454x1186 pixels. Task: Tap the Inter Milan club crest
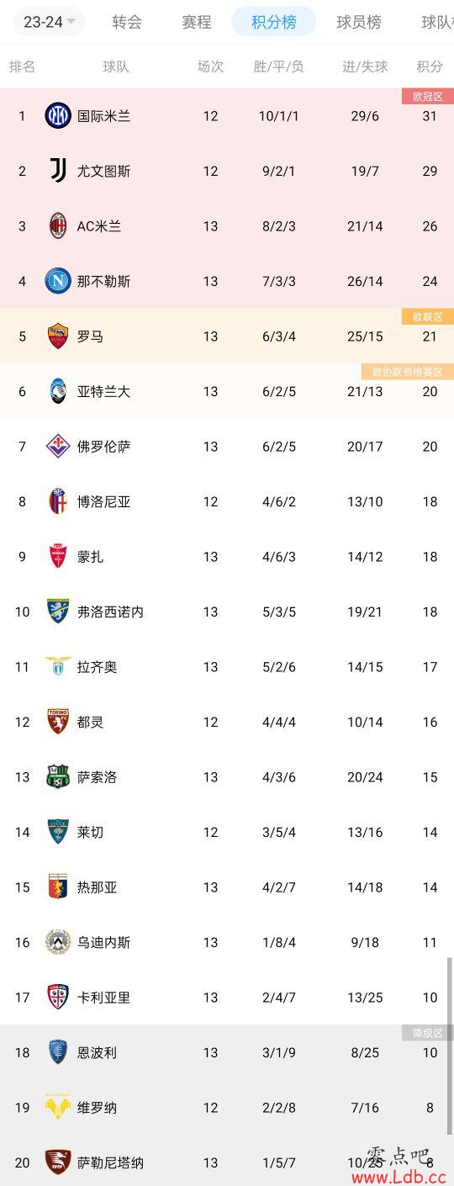(58, 115)
